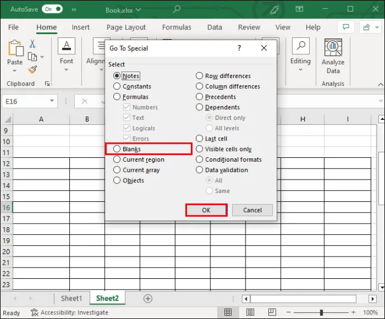Open the Formulas ribbon tab

pyautogui.click(x=176, y=27)
